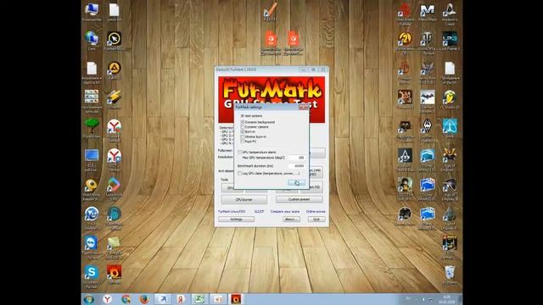The width and height of the screenshot is (543, 305).
Task: Open Yandex browser from taskbar
Action: point(108,299)
